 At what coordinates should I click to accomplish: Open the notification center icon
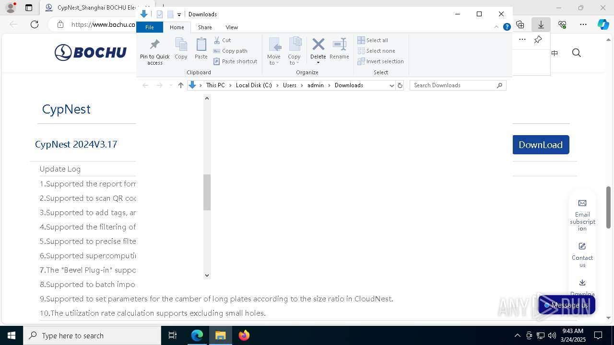click(x=598, y=335)
